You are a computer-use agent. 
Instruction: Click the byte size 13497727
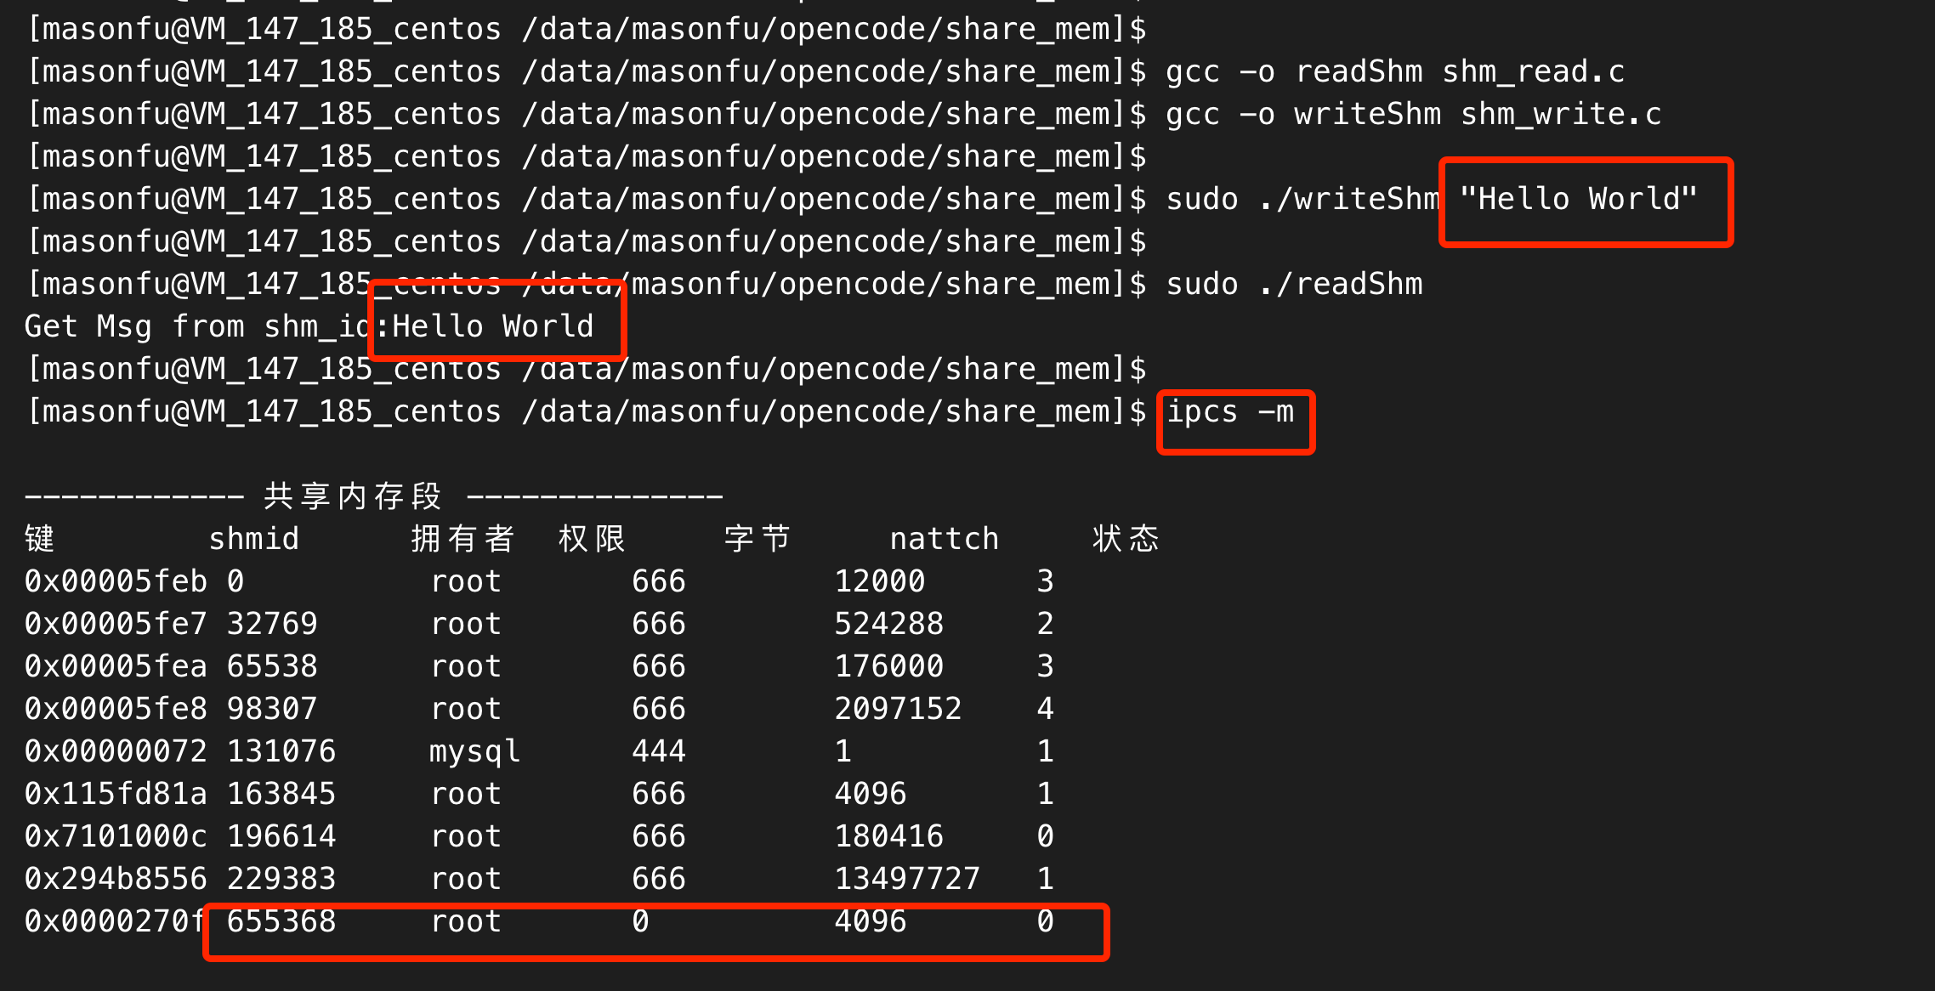[x=906, y=879]
